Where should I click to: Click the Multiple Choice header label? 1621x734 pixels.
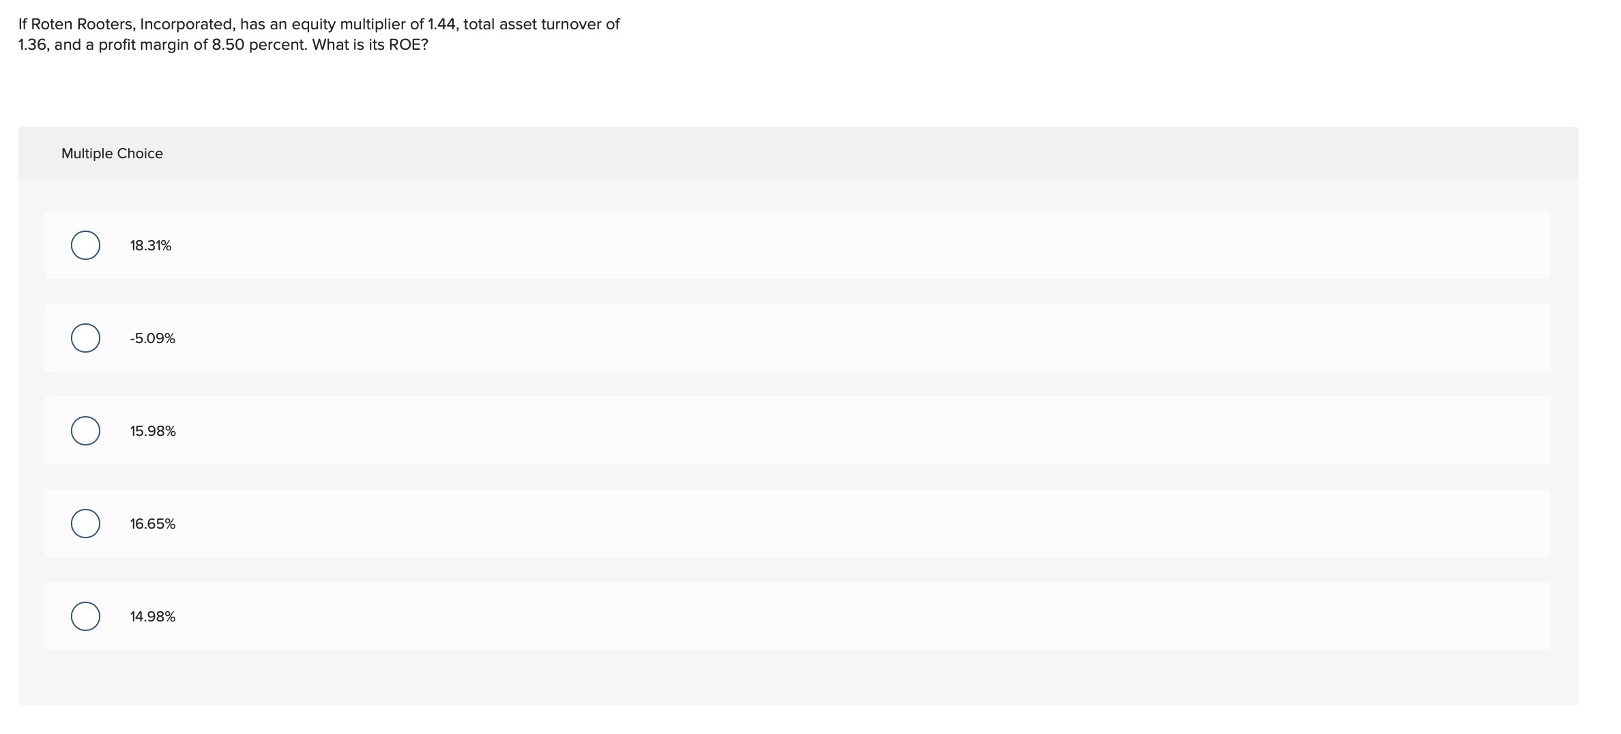pos(111,153)
